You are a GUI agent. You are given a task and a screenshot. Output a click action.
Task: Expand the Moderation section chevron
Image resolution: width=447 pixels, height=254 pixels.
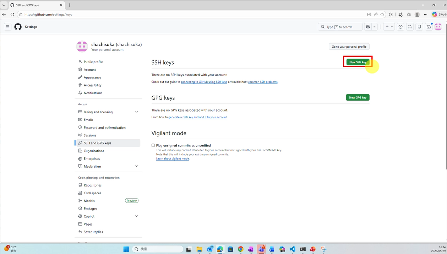136,166
